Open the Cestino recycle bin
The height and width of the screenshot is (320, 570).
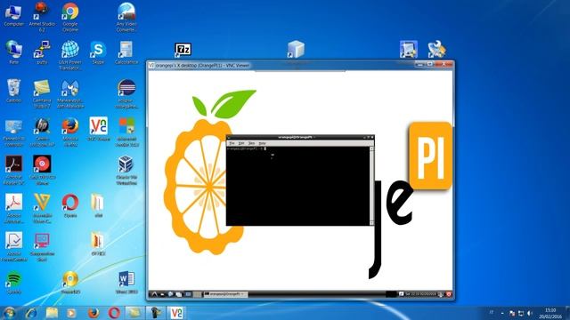point(13,91)
